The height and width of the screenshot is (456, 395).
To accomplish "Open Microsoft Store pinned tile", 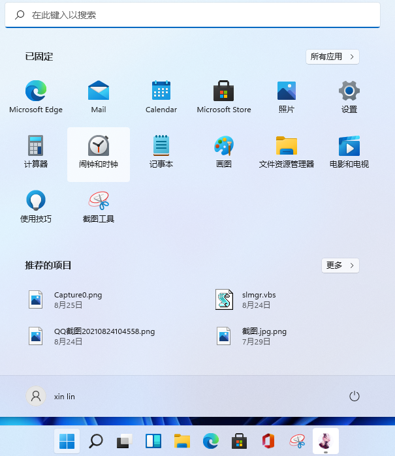I will click(x=223, y=97).
